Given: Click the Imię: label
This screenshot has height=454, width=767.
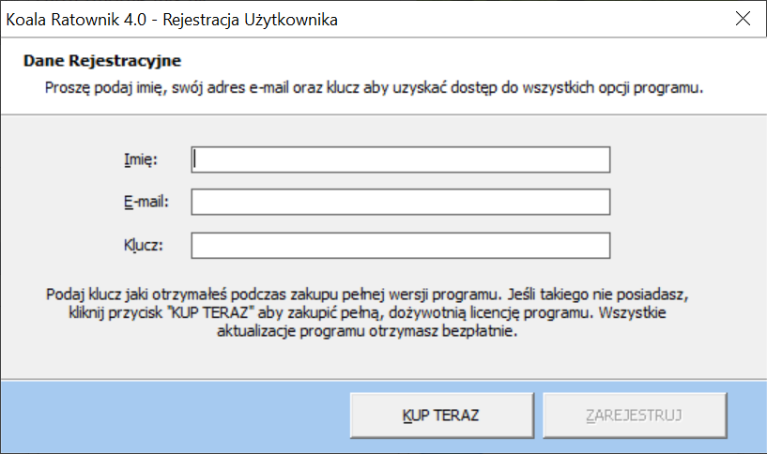Looking at the screenshot, I should point(141,159).
